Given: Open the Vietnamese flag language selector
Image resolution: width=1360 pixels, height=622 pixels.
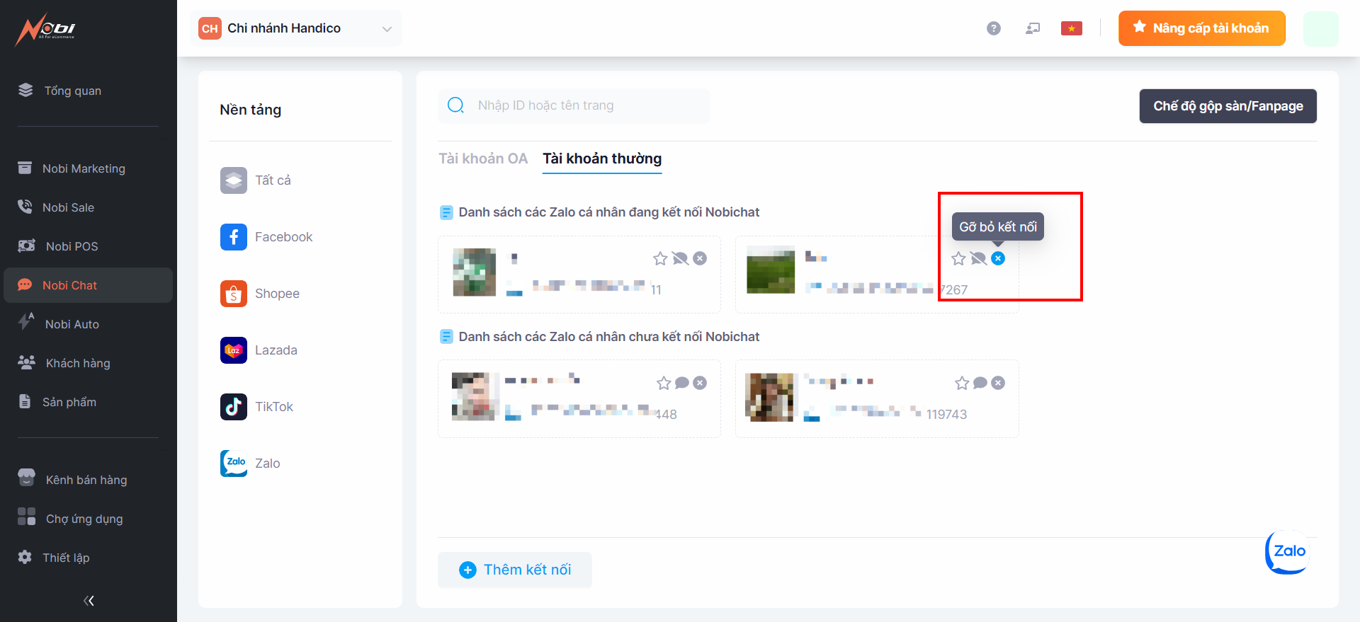Looking at the screenshot, I should [x=1071, y=28].
